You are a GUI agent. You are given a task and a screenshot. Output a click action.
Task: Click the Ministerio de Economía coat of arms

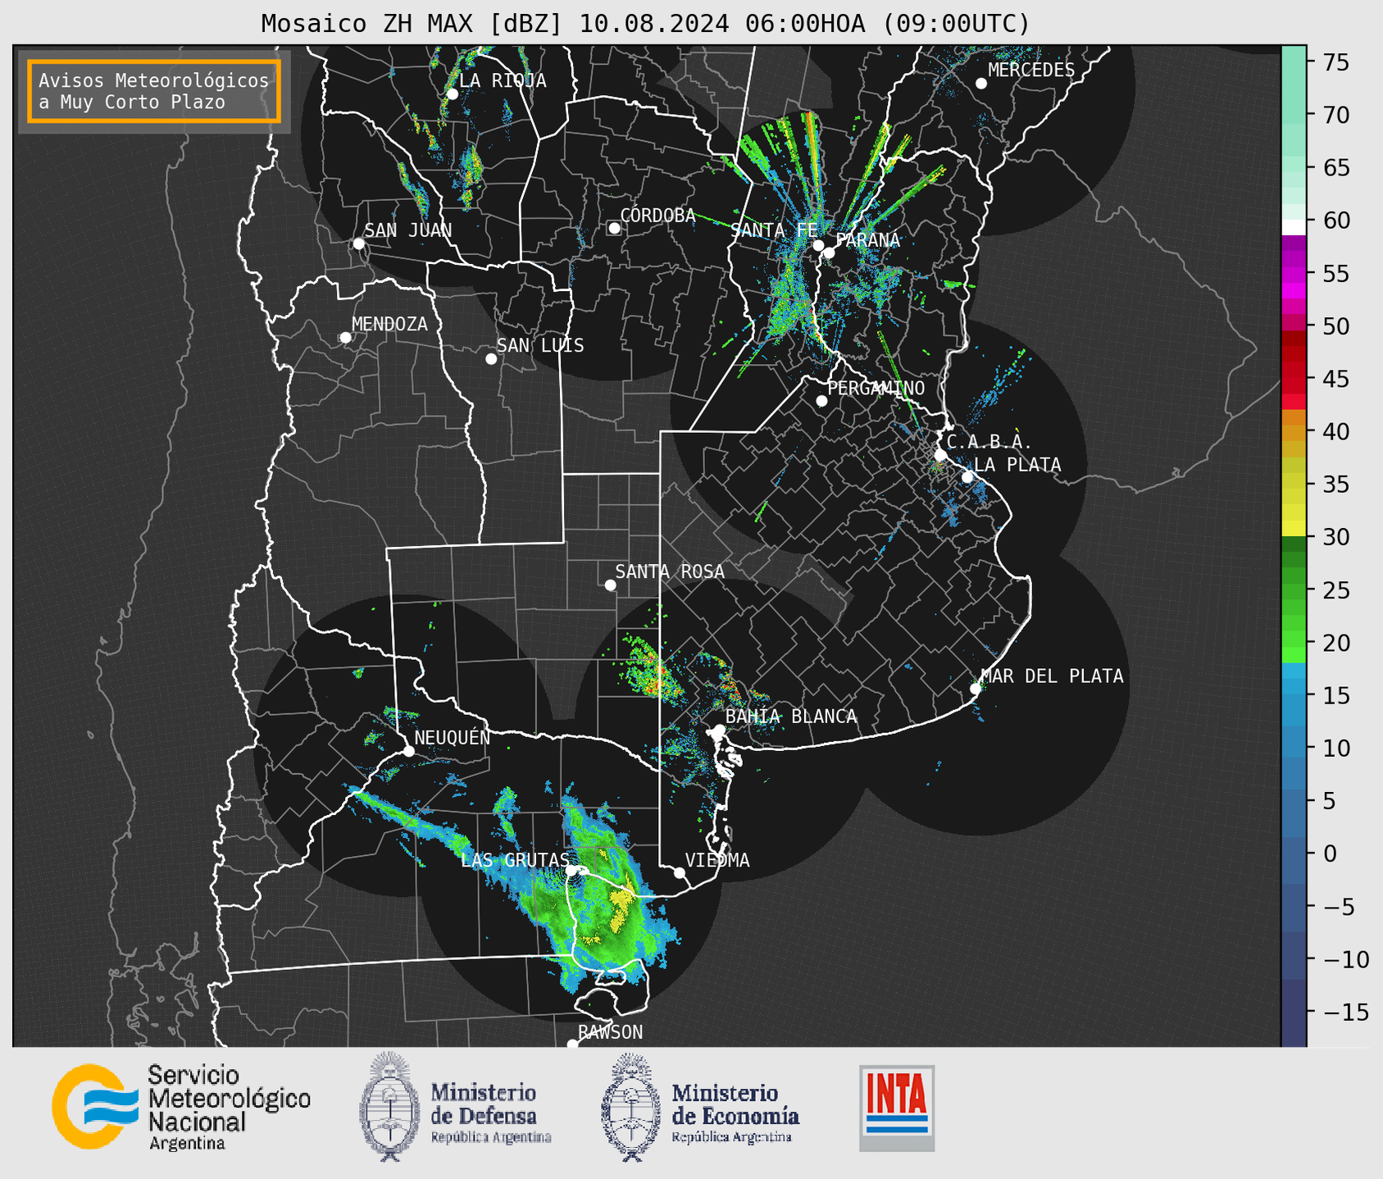coord(630,1106)
